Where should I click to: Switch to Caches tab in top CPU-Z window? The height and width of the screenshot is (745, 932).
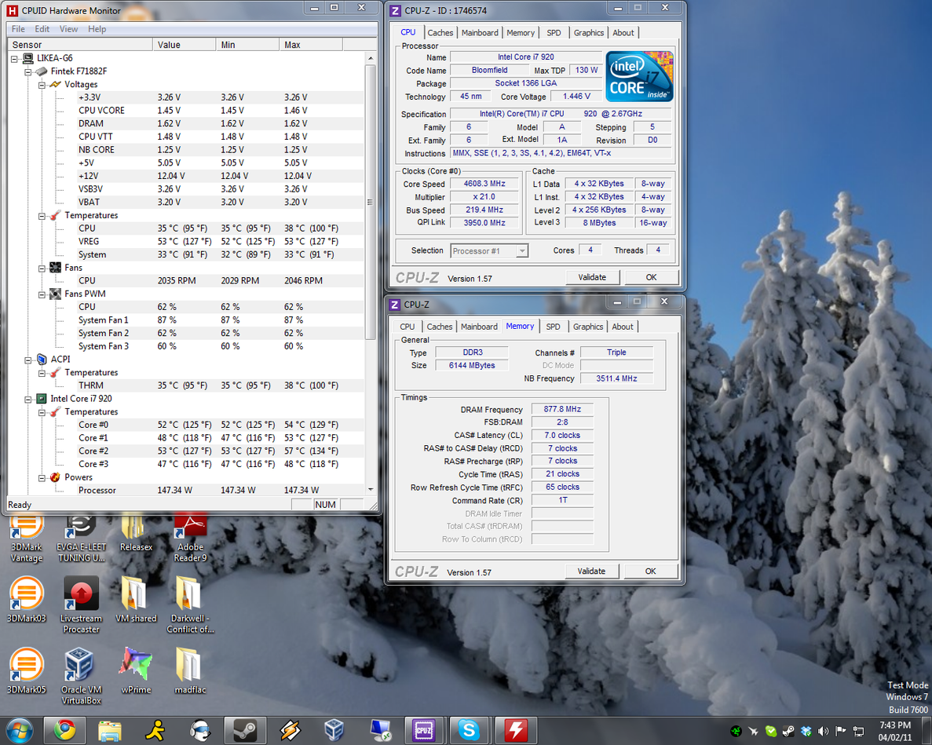440,33
